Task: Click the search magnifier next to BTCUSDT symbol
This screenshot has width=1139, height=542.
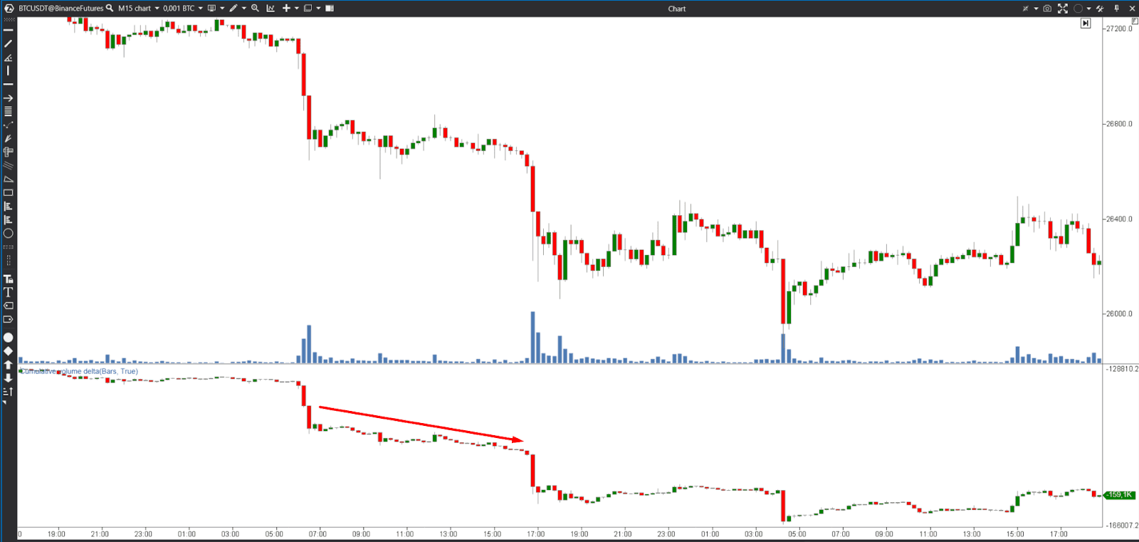Action: tap(110, 8)
